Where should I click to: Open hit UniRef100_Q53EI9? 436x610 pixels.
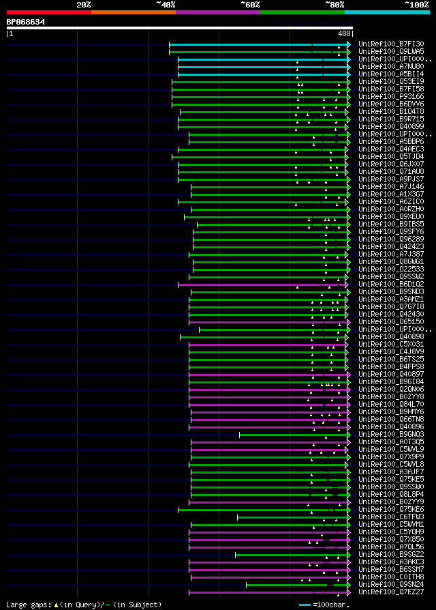point(391,81)
